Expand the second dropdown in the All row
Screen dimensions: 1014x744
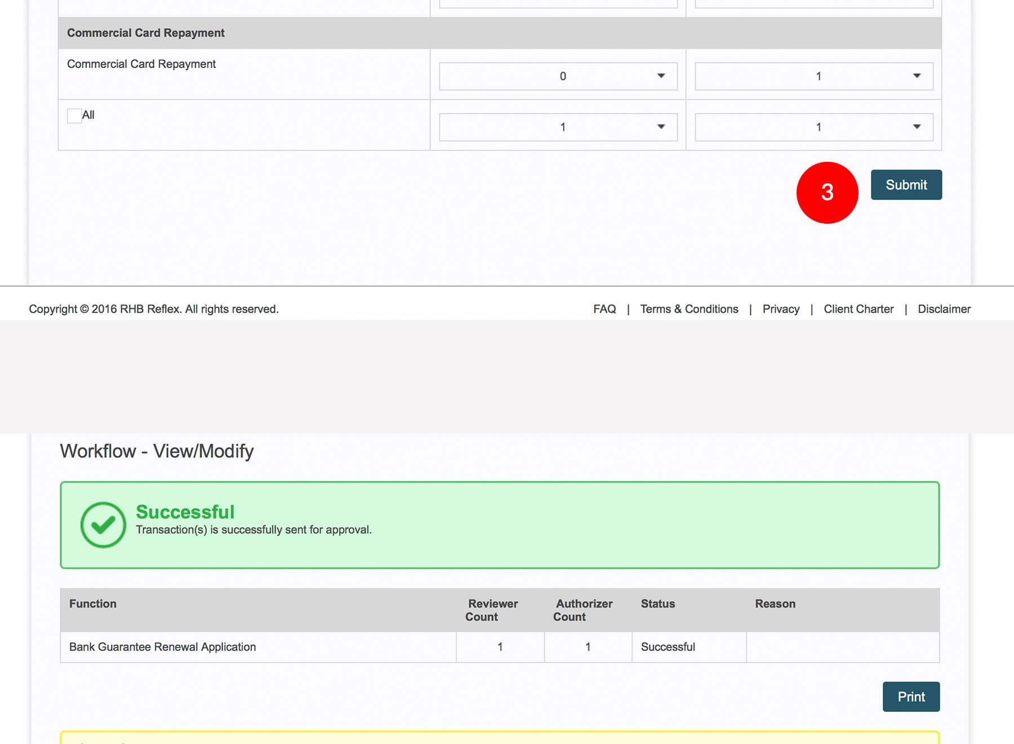tap(813, 127)
